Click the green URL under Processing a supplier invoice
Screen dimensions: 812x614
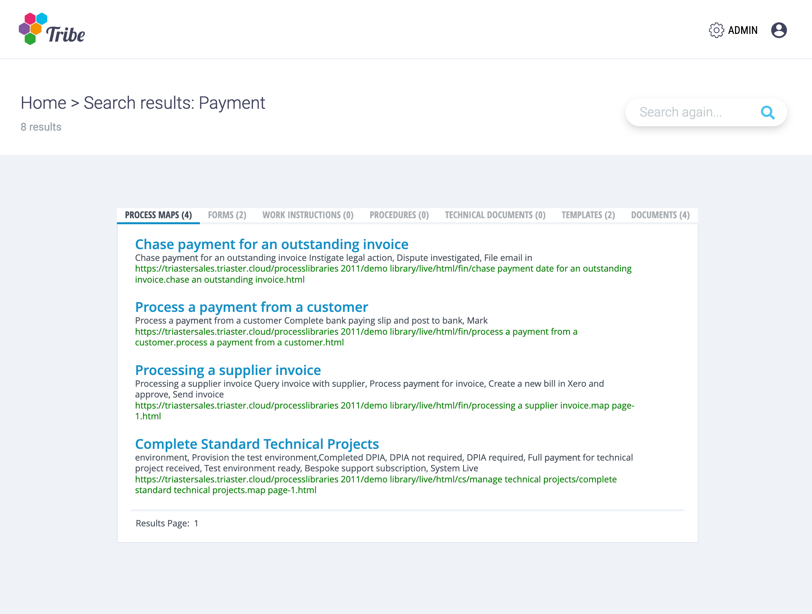click(384, 406)
